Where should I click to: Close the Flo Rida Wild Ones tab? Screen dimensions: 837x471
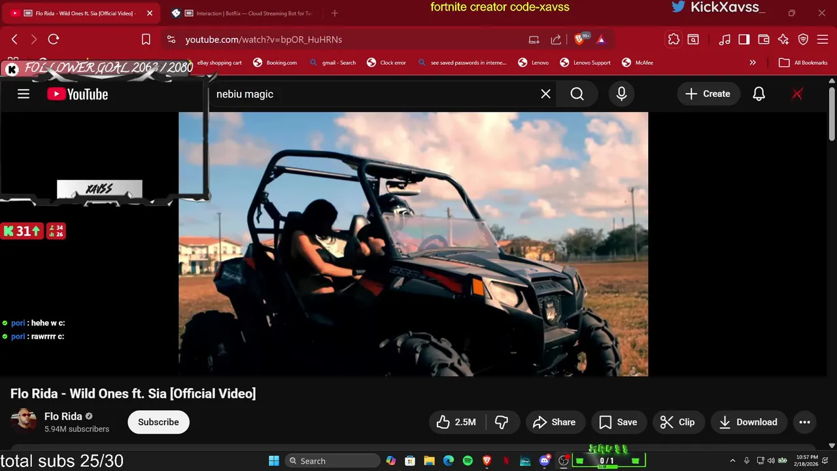pyautogui.click(x=150, y=13)
